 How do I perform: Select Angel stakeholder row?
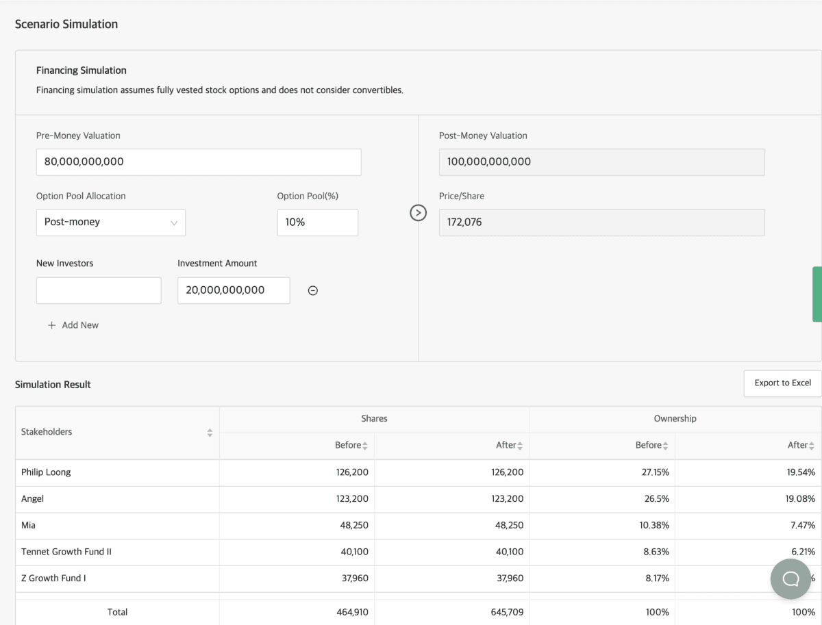419,499
